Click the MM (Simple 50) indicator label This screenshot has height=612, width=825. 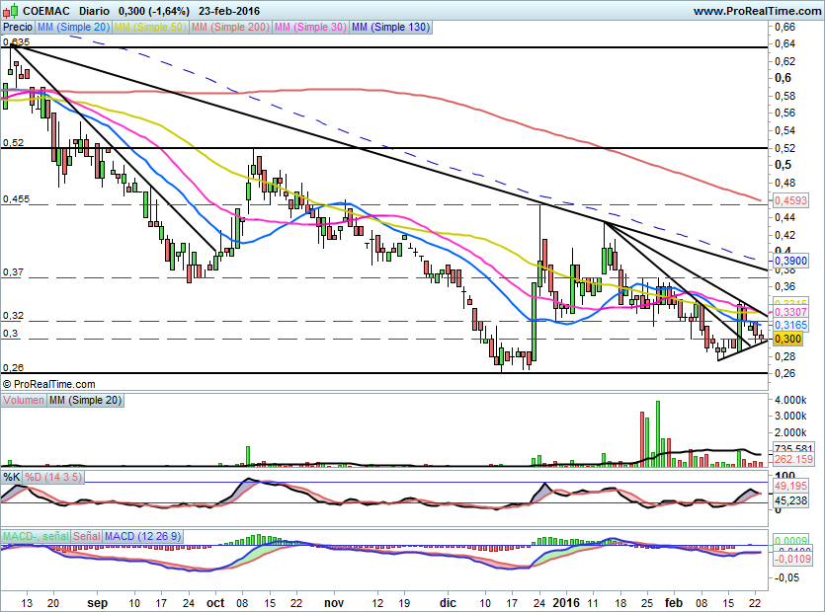coord(149,28)
